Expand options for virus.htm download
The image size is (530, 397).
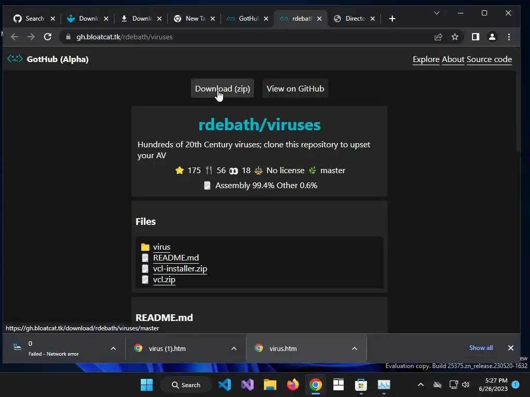[x=355, y=348]
